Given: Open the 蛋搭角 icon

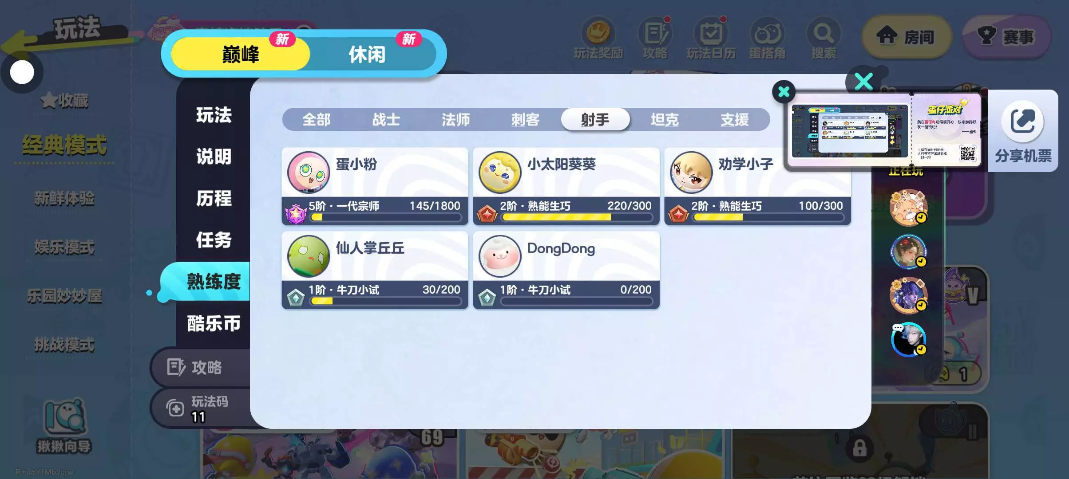Looking at the screenshot, I should tap(767, 33).
